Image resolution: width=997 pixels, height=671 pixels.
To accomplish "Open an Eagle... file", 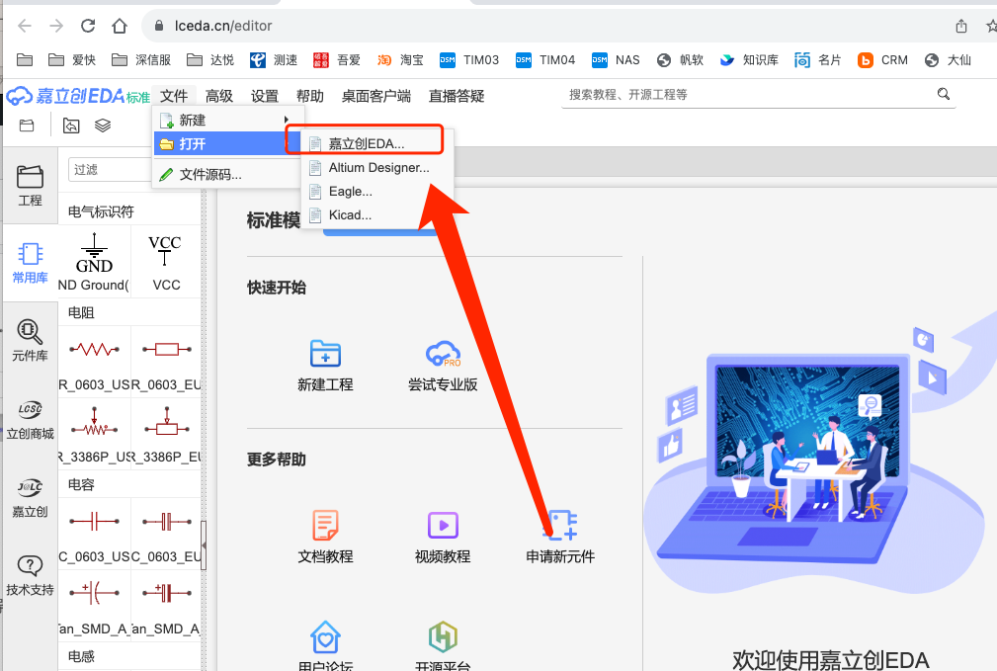I will [377, 191].
